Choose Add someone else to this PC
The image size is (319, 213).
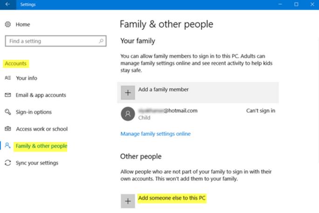click(172, 199)
